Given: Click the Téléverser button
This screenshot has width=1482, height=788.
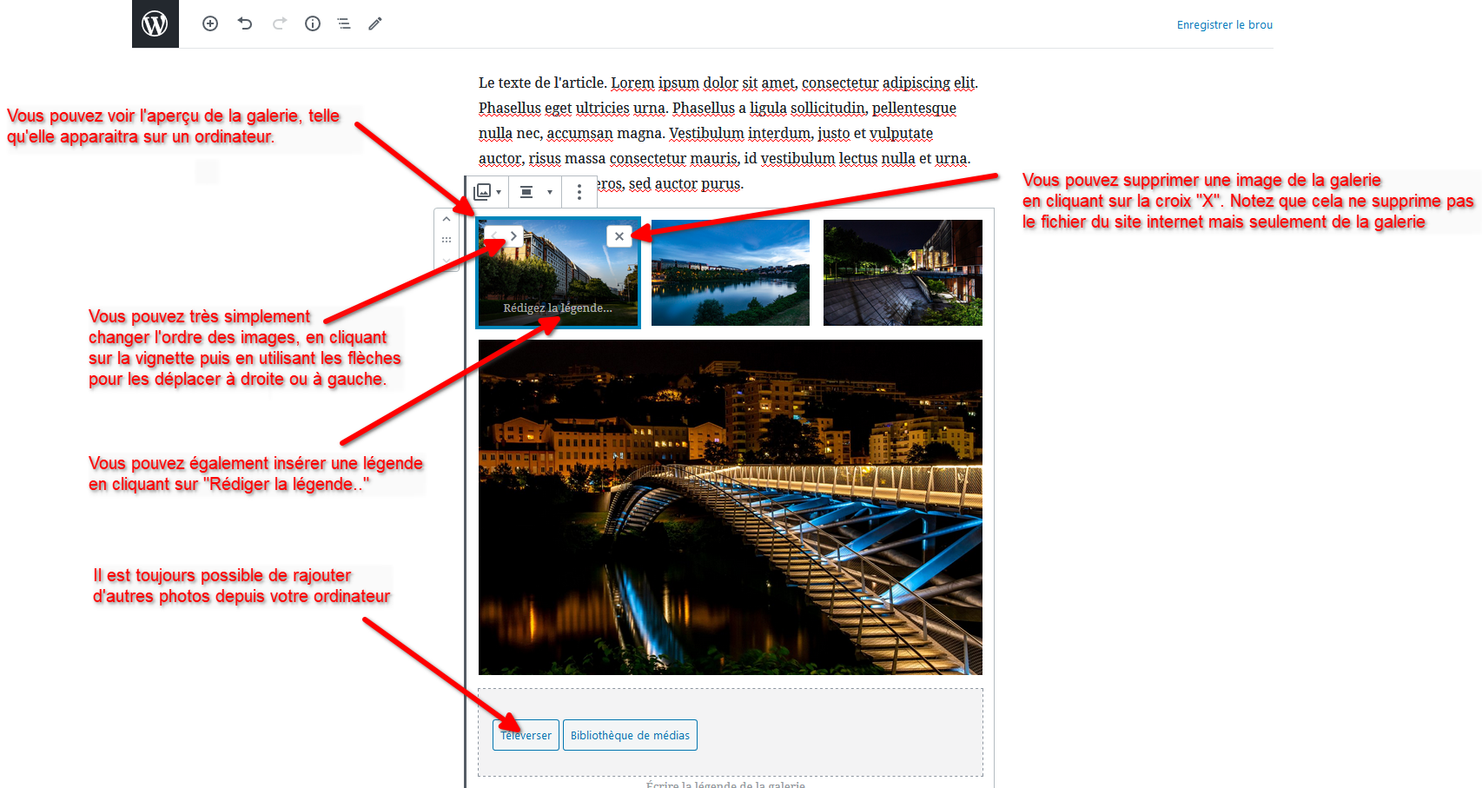Looking at the screenshot, I should point(526,735).
